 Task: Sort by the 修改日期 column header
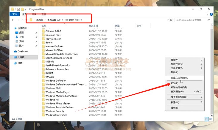tap(93, 26)
